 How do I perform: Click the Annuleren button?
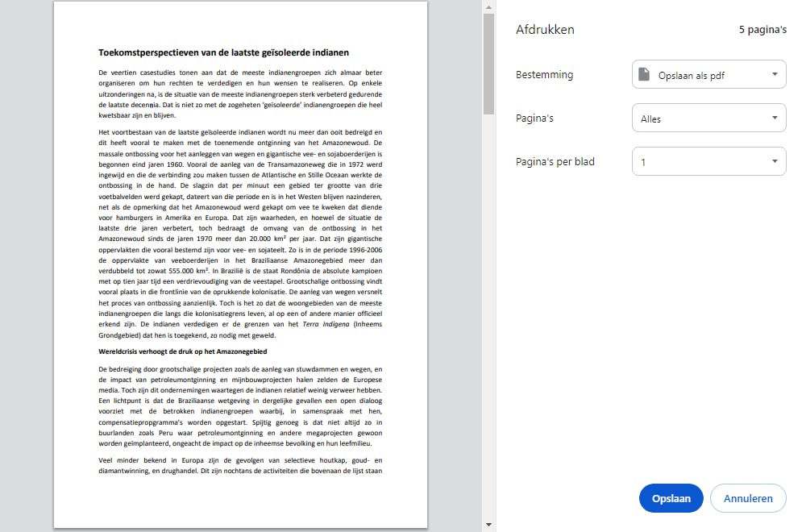coord(748,498)
